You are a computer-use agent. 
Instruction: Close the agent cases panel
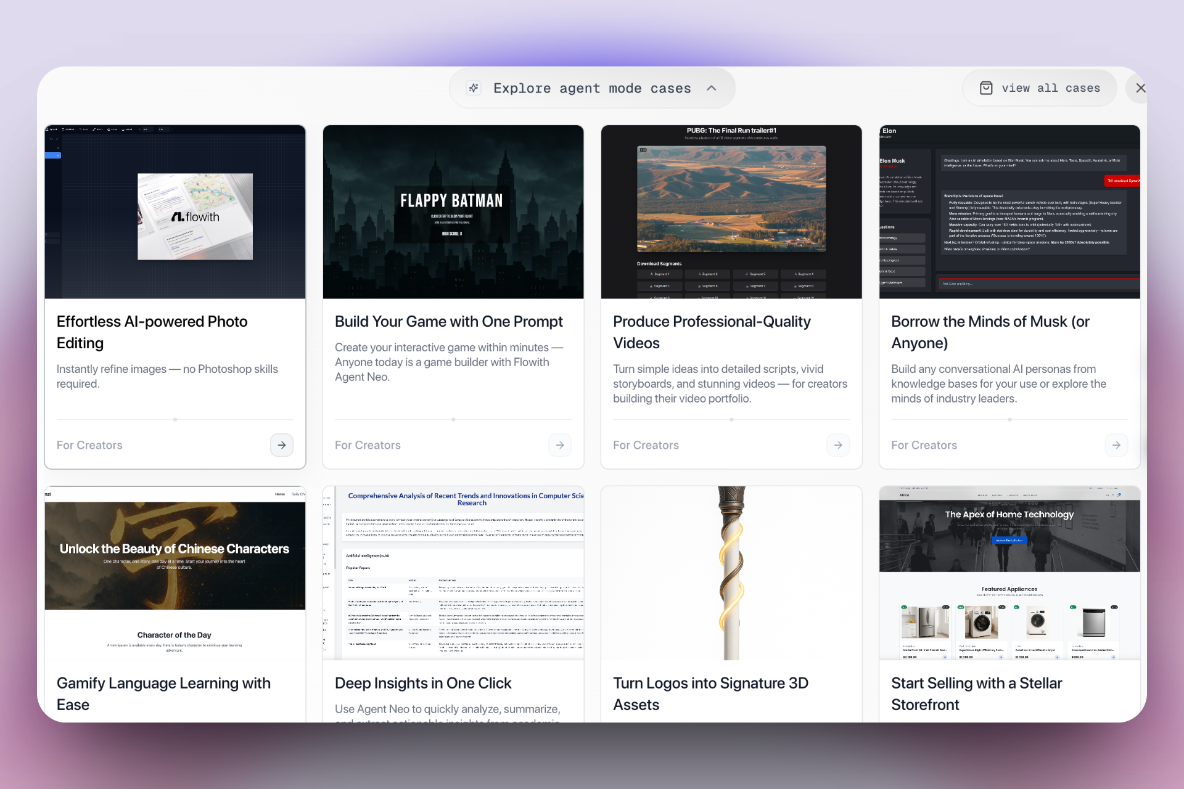tap(1140, 88)
